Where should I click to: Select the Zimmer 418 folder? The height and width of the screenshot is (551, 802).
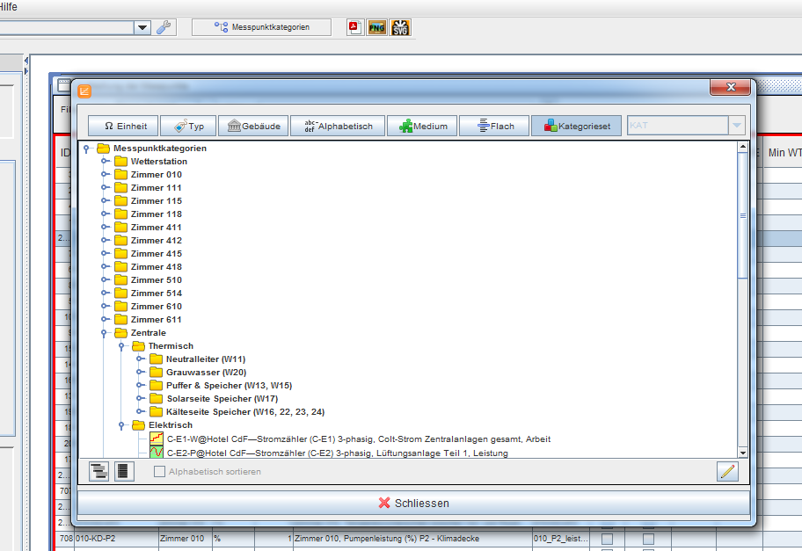click(x=156, y=267)
